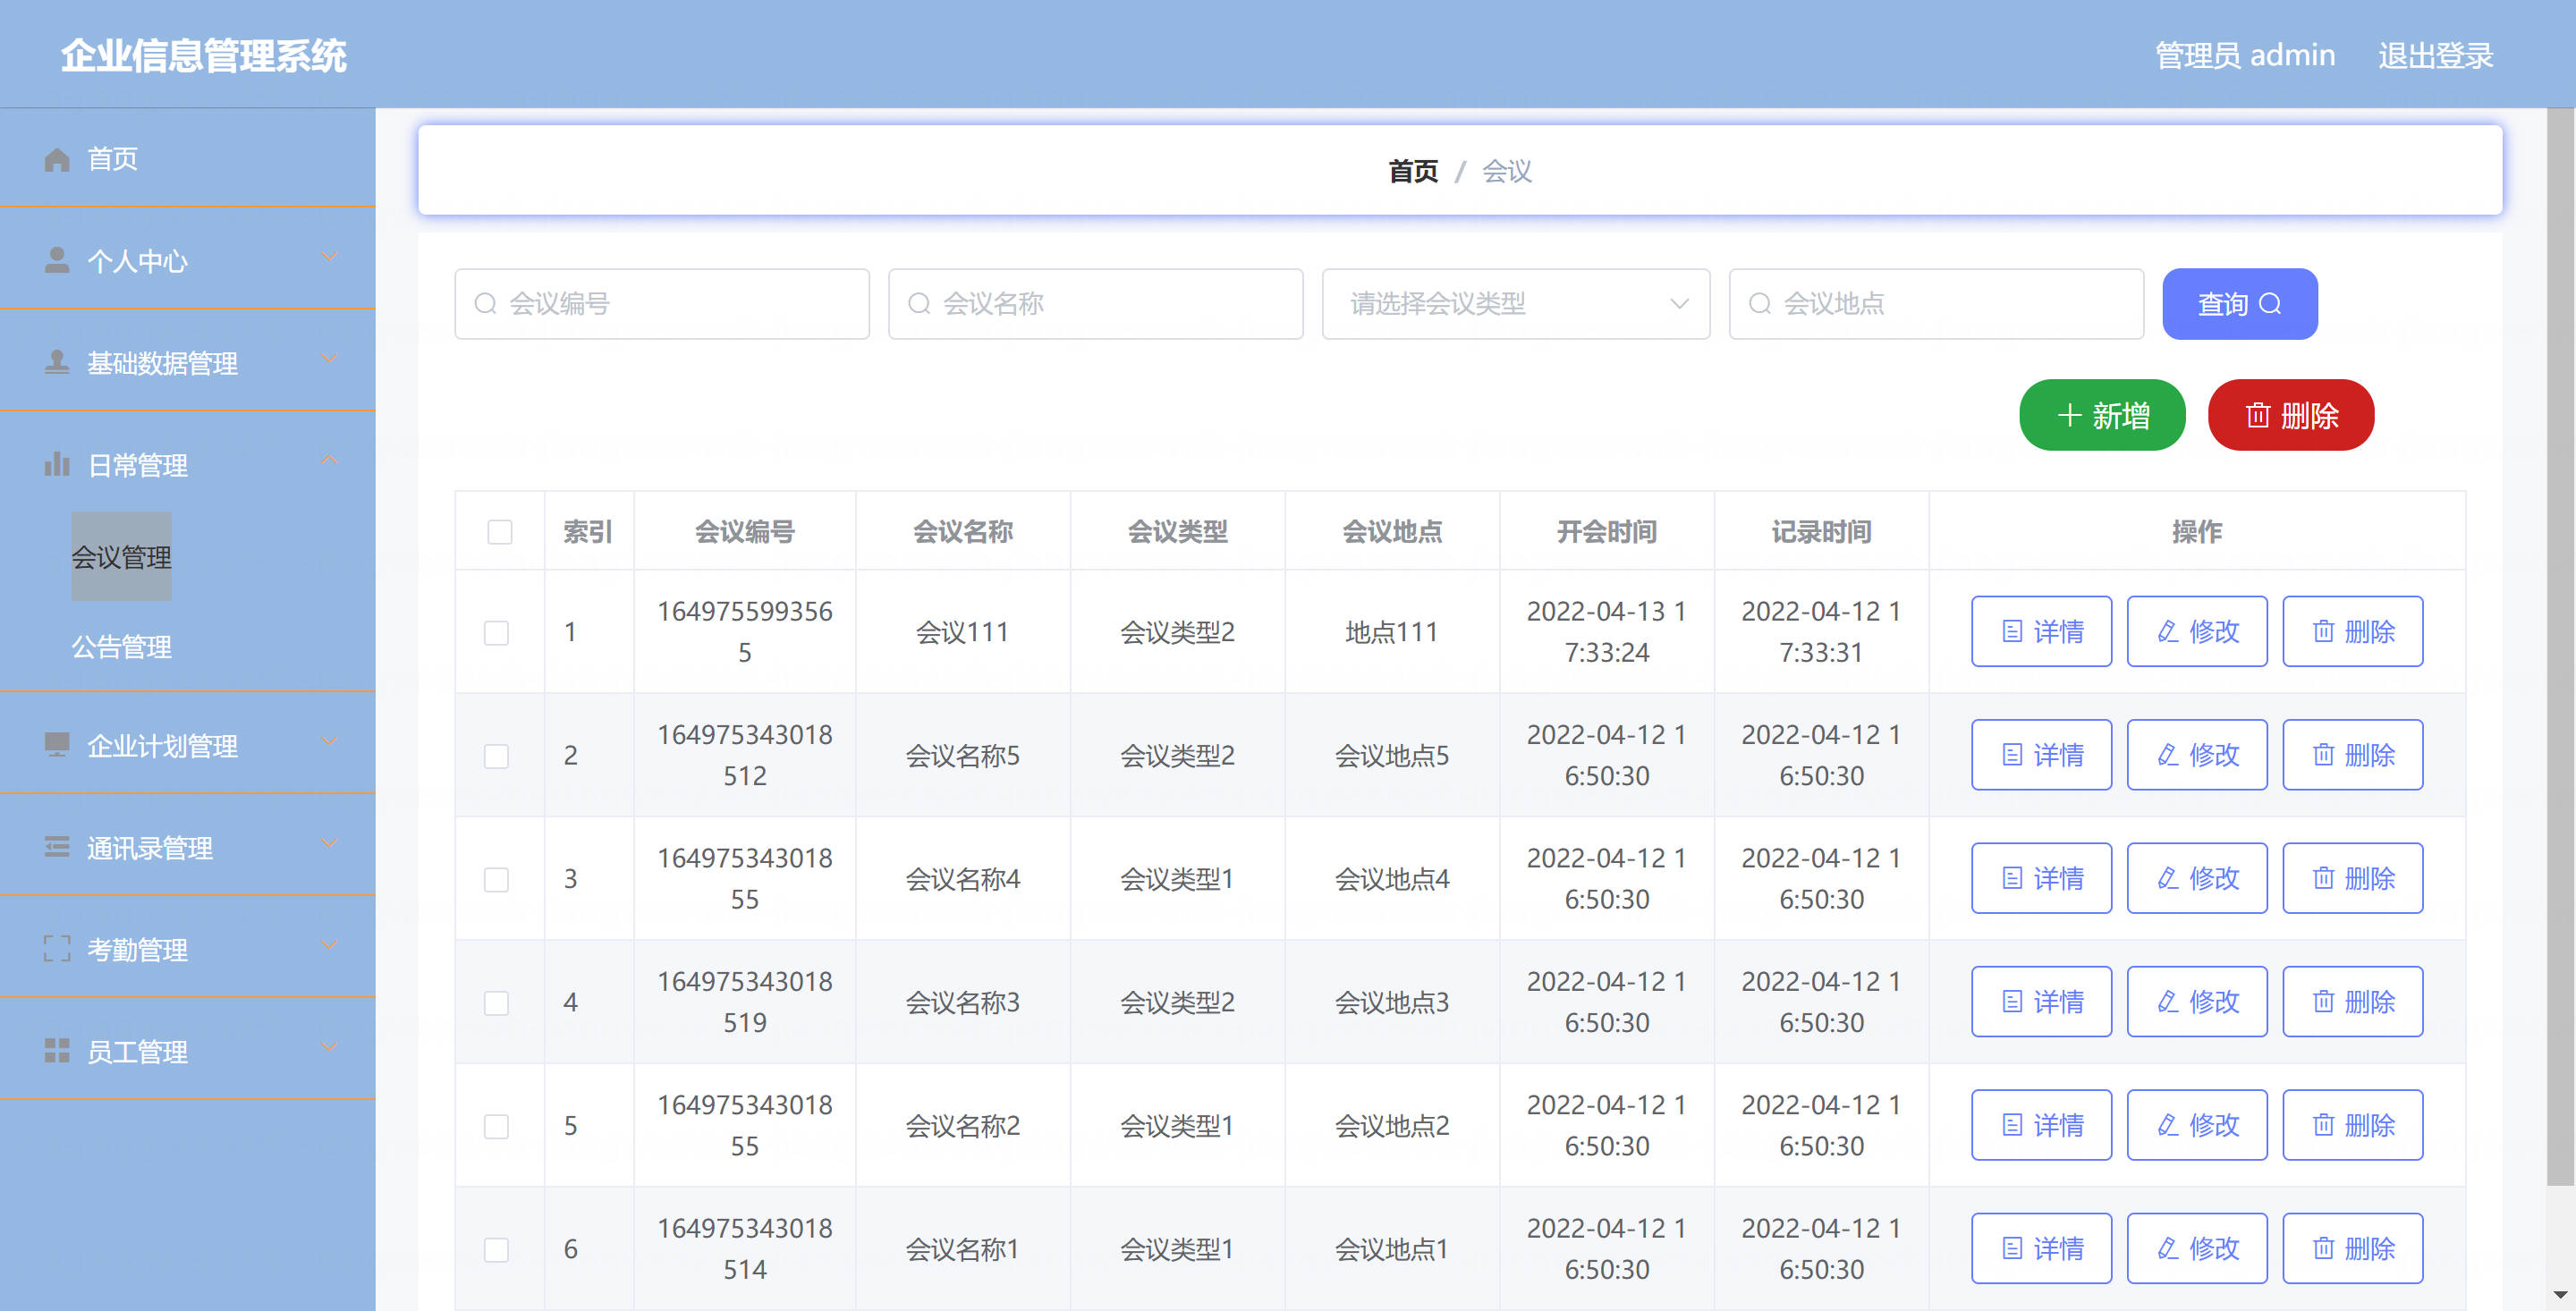The height and width of the screenshot is (1311, 2576).
Task: Click the vertical page scrollbar
Action: click(2559, 647)
